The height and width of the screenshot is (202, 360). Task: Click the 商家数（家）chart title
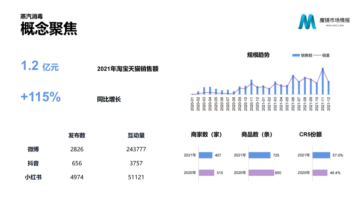point(206,134)
